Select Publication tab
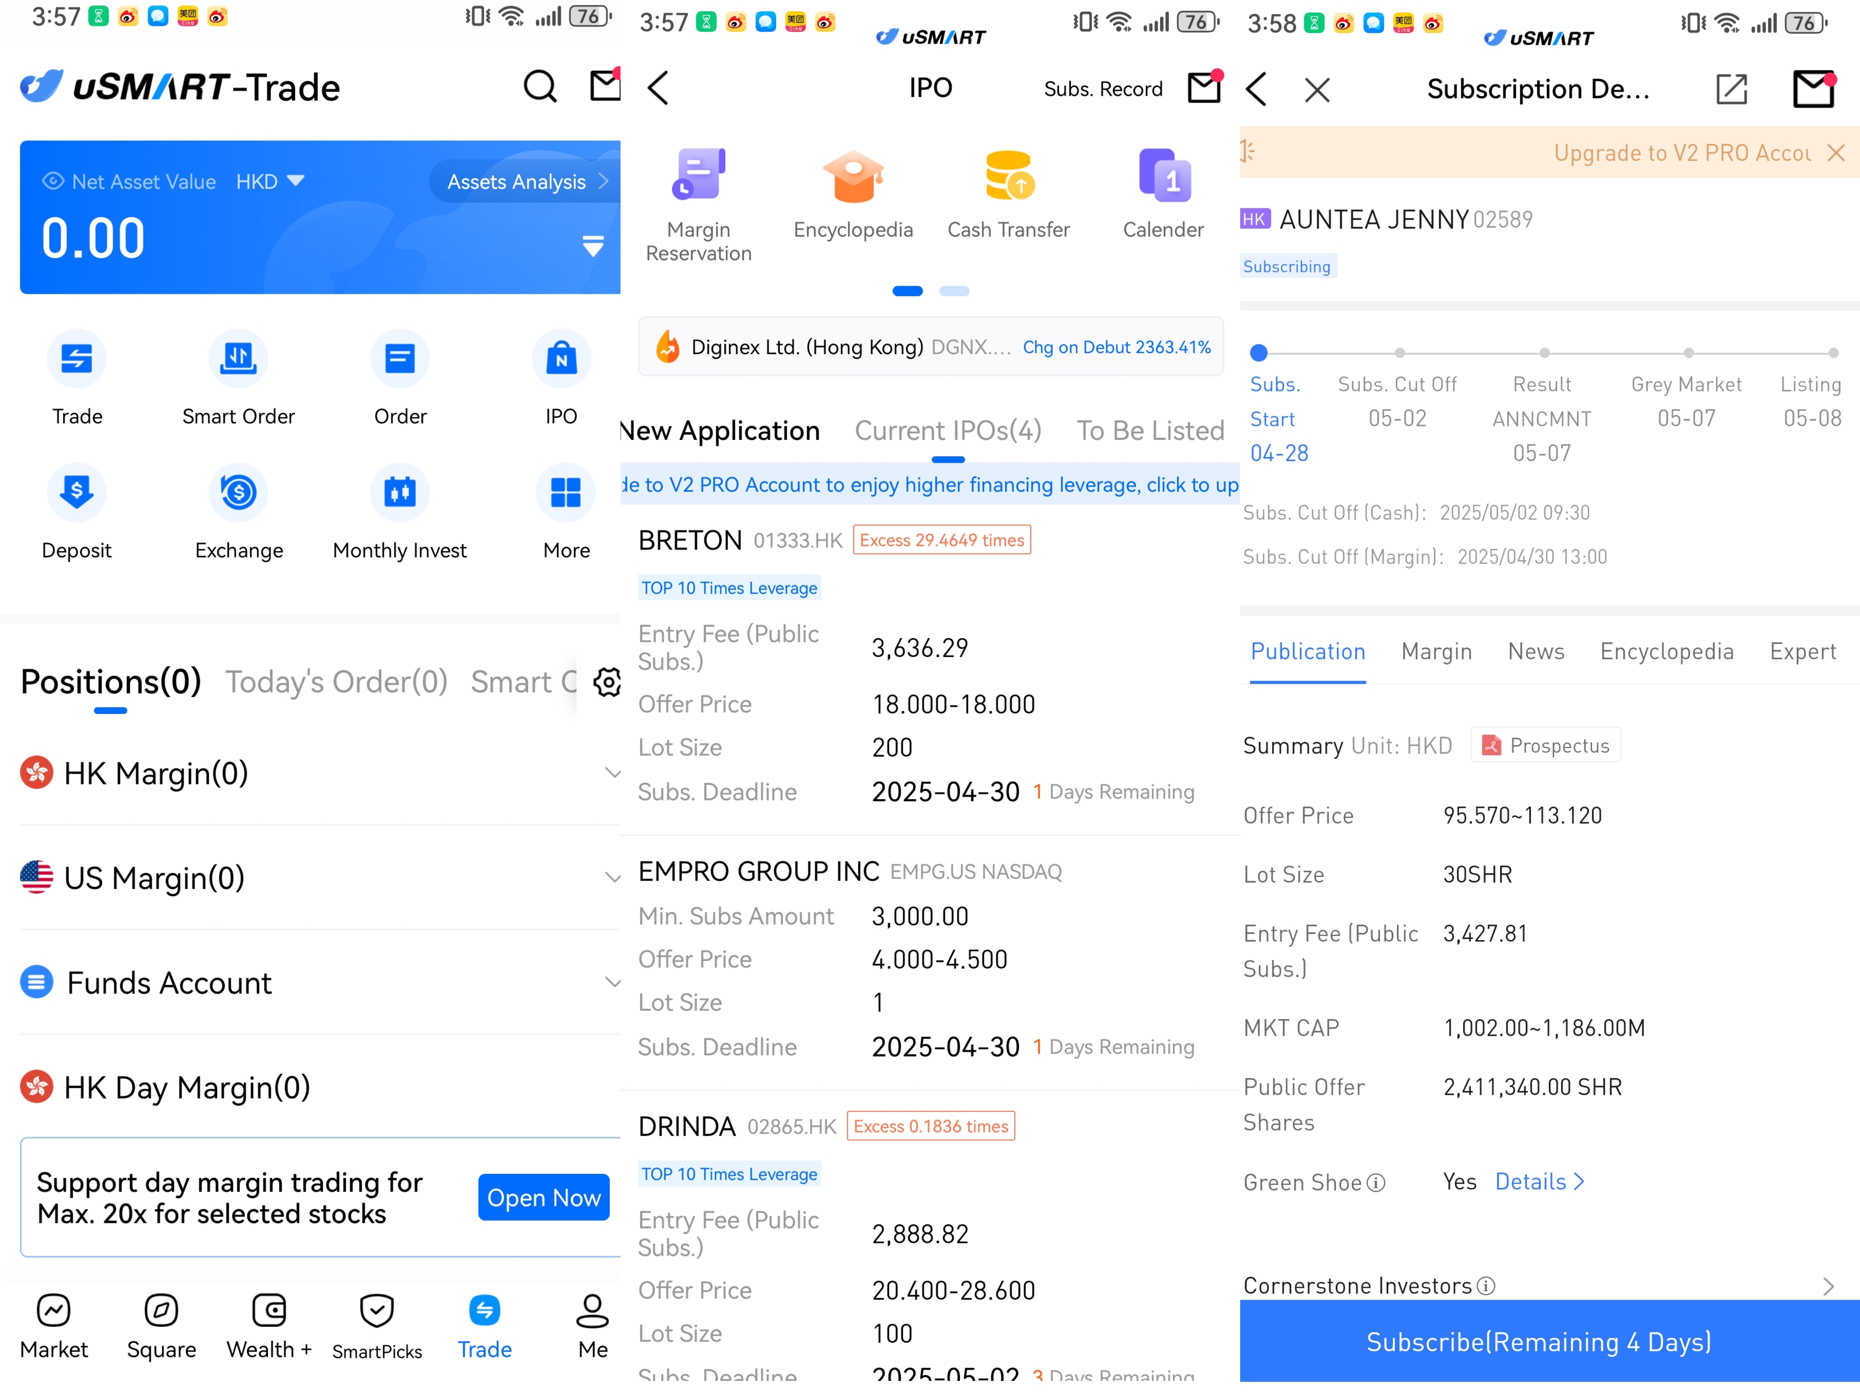The image size is (1860, 1395). tap(1307, 652)
